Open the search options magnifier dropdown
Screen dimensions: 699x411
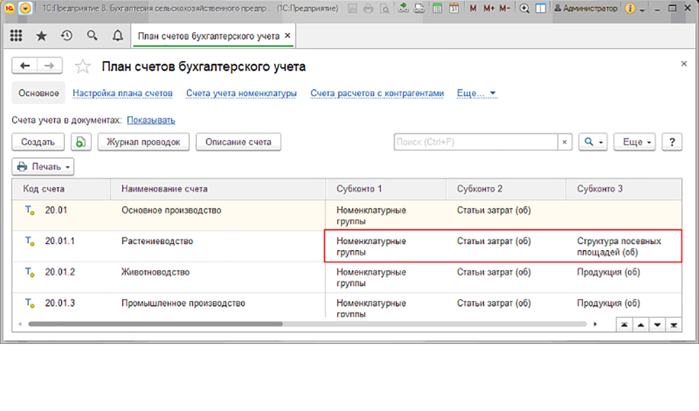[592, 142]
